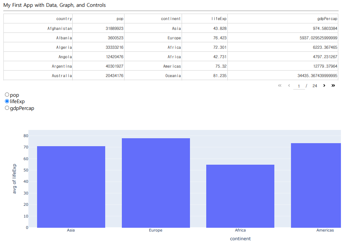Go to the first page of the table

click(x=280, y=86)
